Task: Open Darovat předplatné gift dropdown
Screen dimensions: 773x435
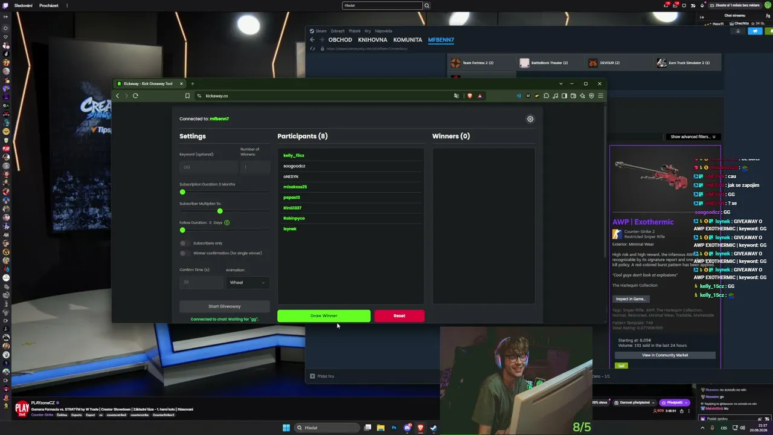Action: [634, 402]
